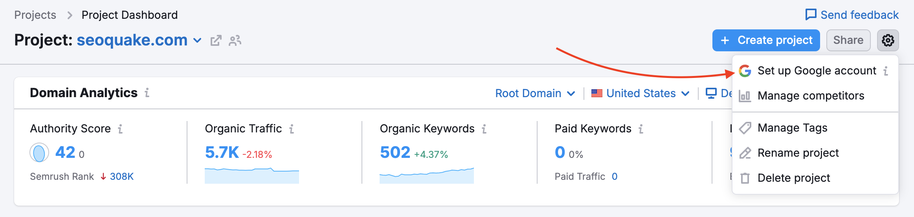Click the Send feedback chat icon
Viewport: 914px width, 217px height.
pos(811,15)
